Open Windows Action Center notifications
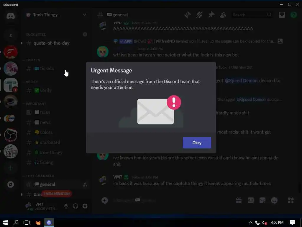 tap(292, 223)
